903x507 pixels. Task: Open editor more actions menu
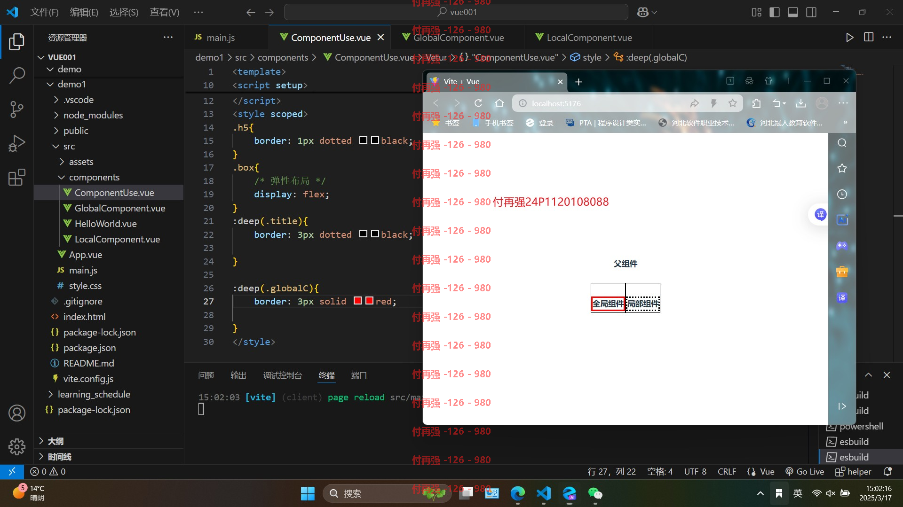[887, 37]
